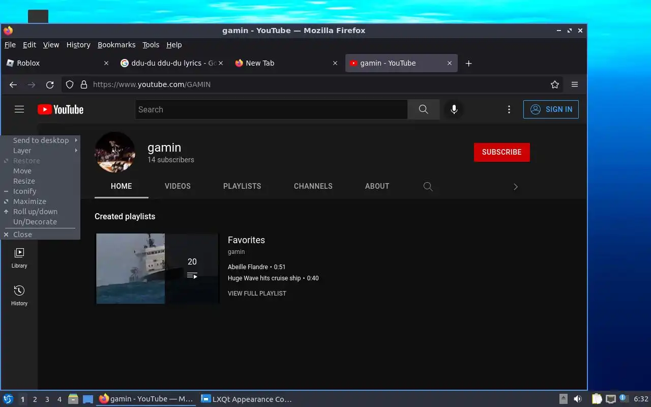Open YouTube settings three-dot menu
Image resolution: width=651 pixels, height=407 pixels.
(509, 109)
